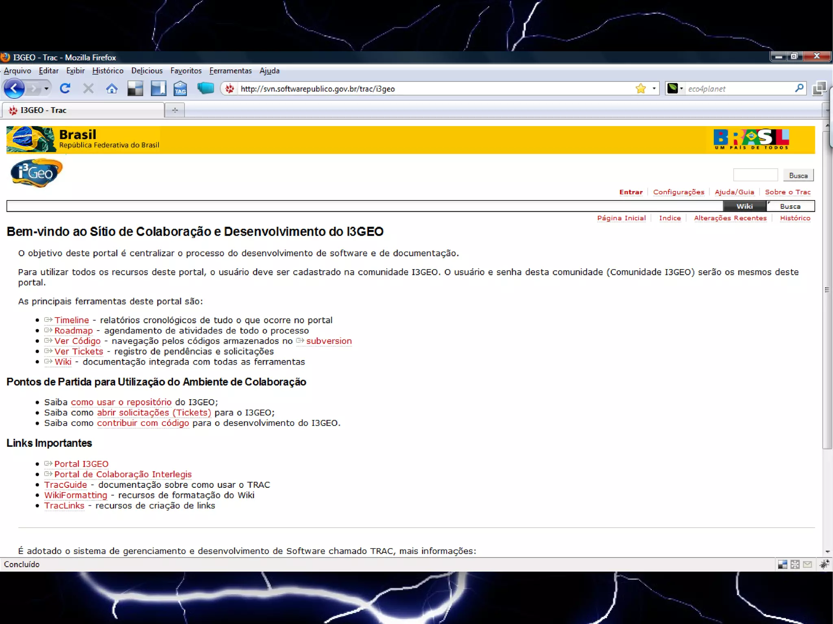Image resolution: width=833 pixels, height=624 pixels.
Task: Click the magnifier search icon in search box
Action: coord(799,88)
